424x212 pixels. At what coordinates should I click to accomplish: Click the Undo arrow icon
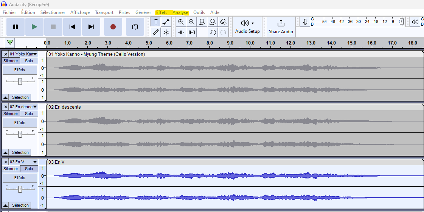coord(213,32)
